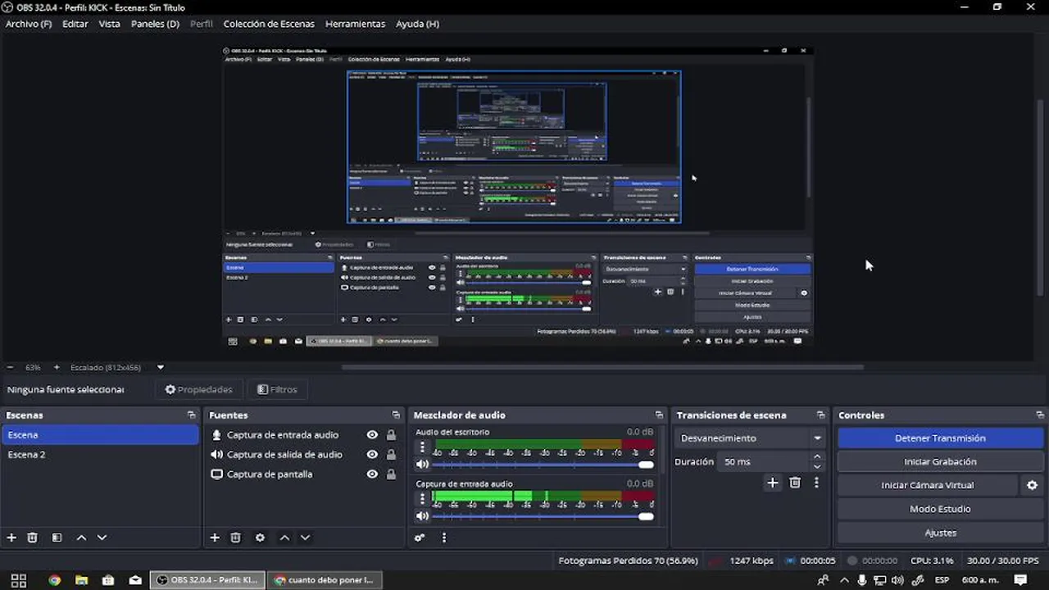
Task: Click the preview horizontal scrollbar
Action: pos(602,367)
